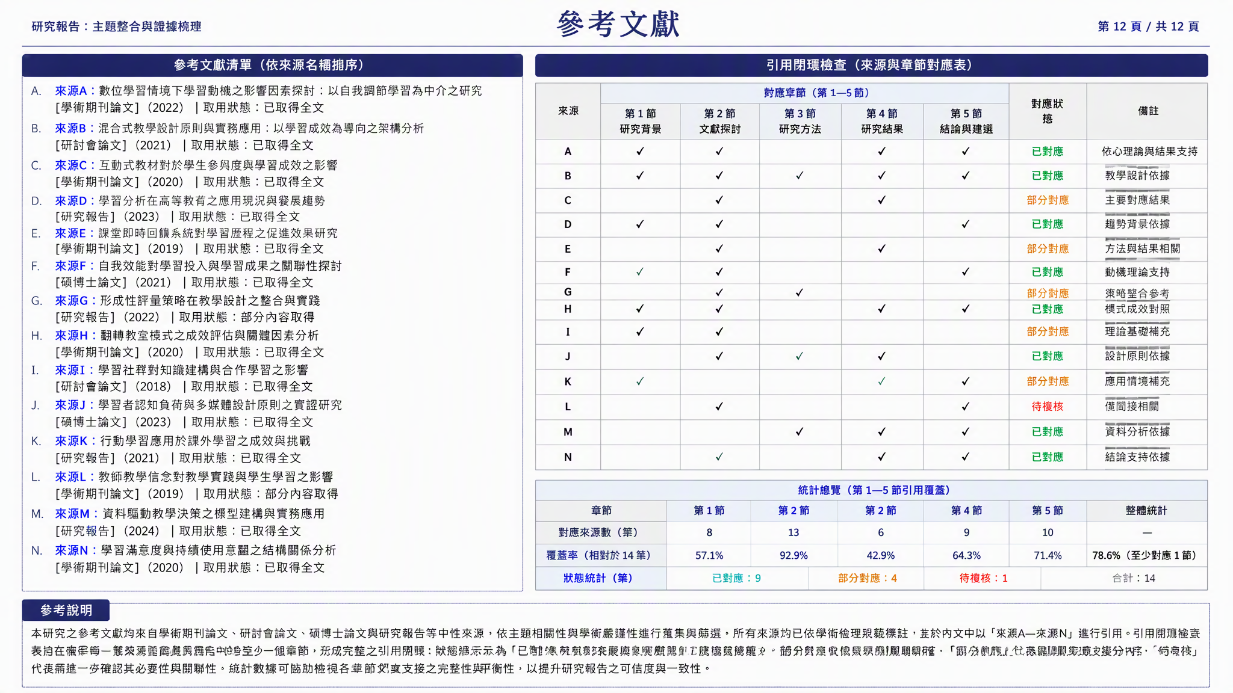Click the 78.6%（至少對應 1 節） overall cell
The image size is (1233, 693).
(1147, 555)
